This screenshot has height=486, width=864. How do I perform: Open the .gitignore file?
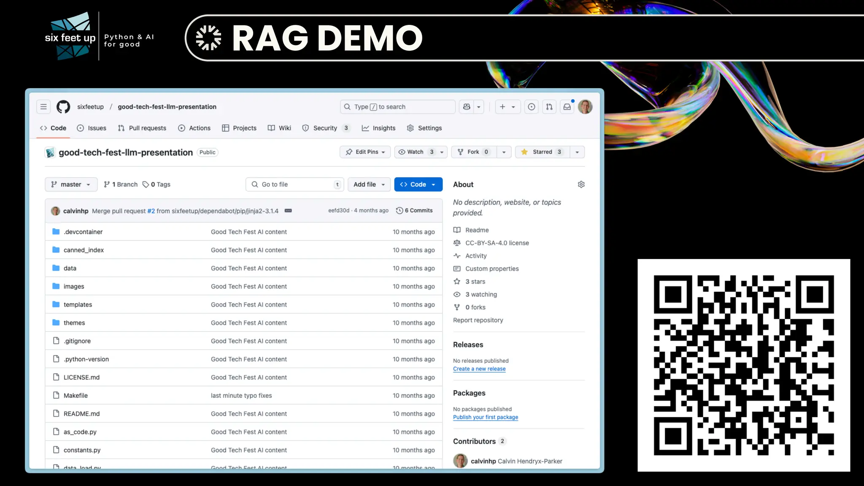tap(77, 340)
